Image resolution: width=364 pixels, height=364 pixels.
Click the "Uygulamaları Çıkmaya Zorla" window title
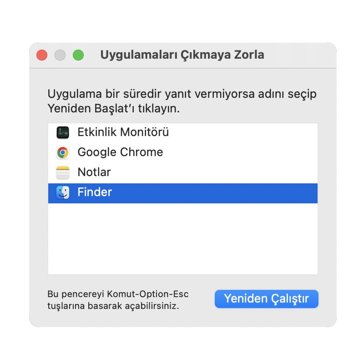pyautogui.click(x=182, y=55)
